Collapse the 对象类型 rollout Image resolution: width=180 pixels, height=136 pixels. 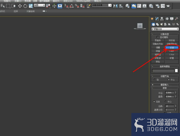pos(165,34)
